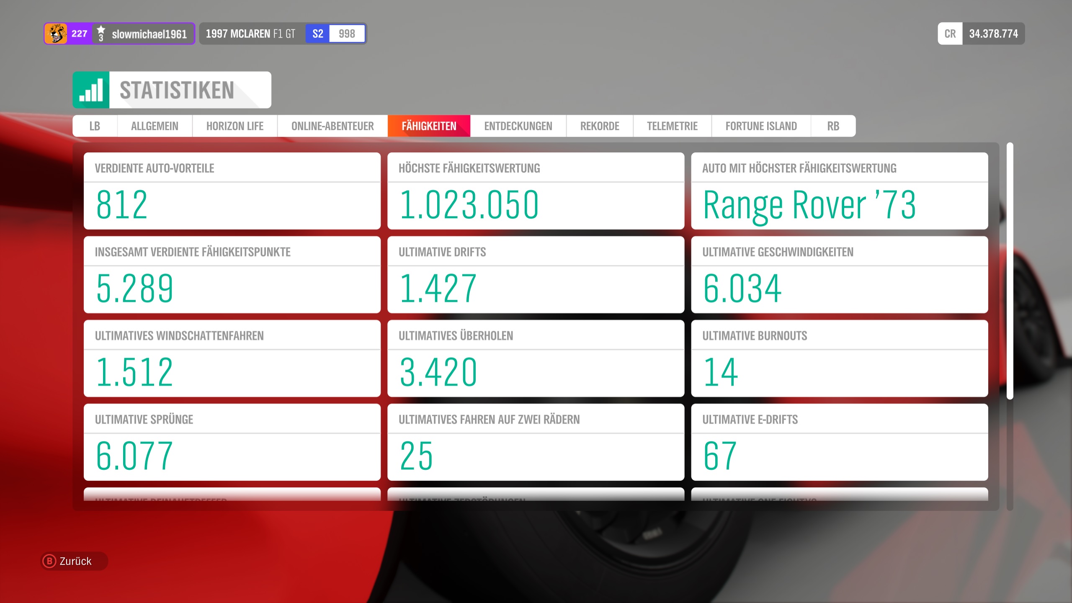Click the vertical scrollbar thumb

click(1010, 271)
